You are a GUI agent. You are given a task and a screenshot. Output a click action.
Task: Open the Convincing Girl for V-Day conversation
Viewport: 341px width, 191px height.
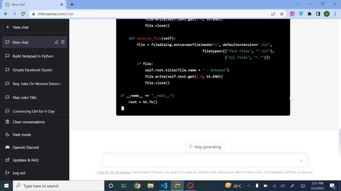[35, 111]
